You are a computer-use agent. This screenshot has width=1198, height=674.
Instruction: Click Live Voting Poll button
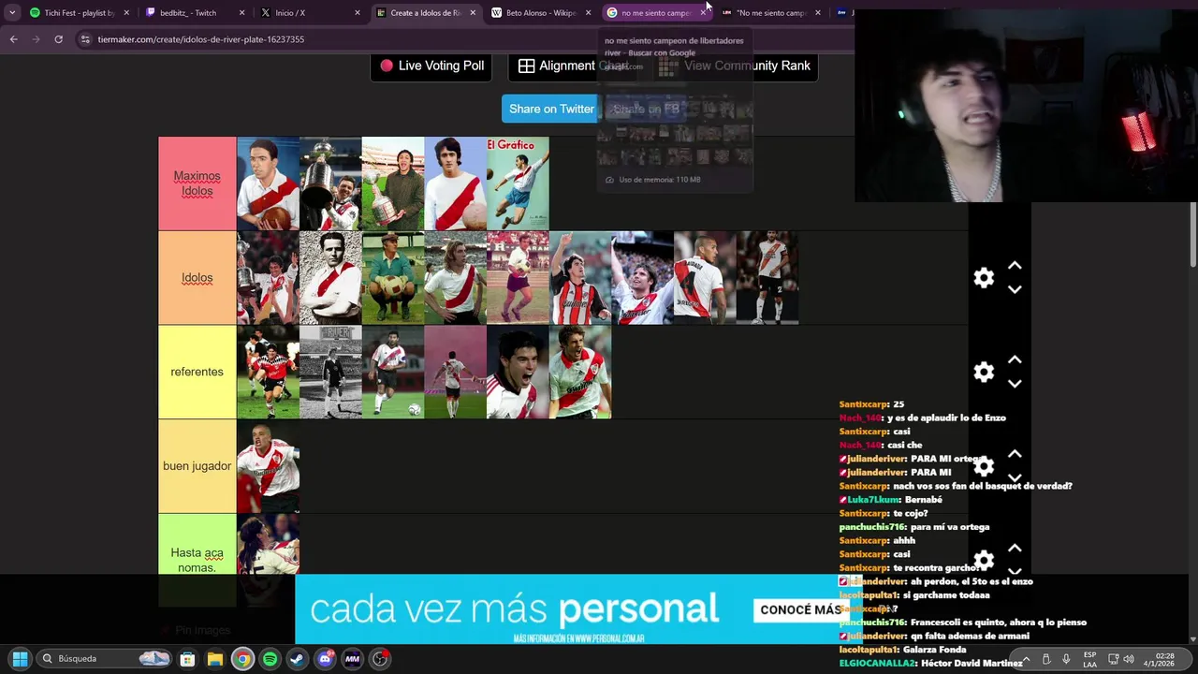(x=432, y=66)
